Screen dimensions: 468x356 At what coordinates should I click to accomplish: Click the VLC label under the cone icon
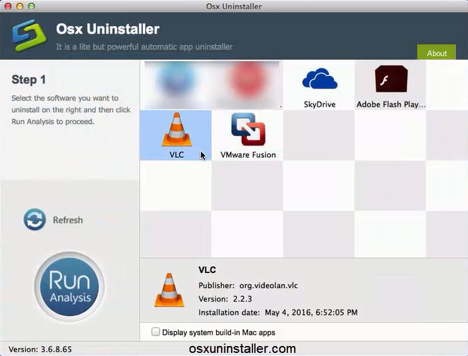pos(176,155)
